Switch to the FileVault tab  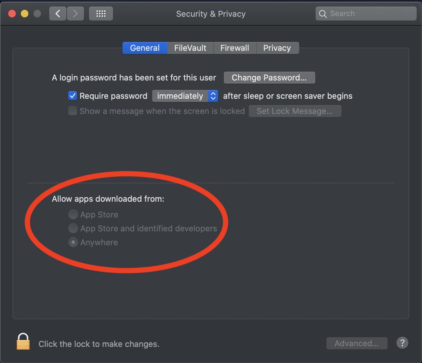[x=190, y=48]
